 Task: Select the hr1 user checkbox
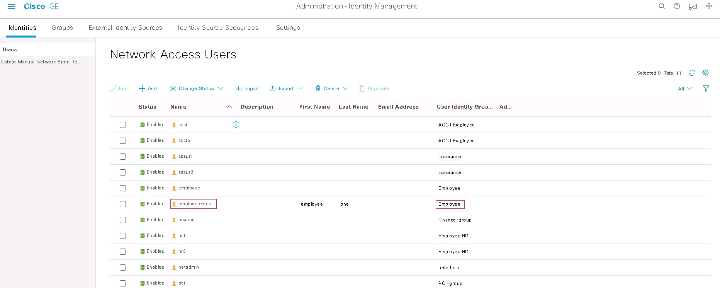click(123, 236)
